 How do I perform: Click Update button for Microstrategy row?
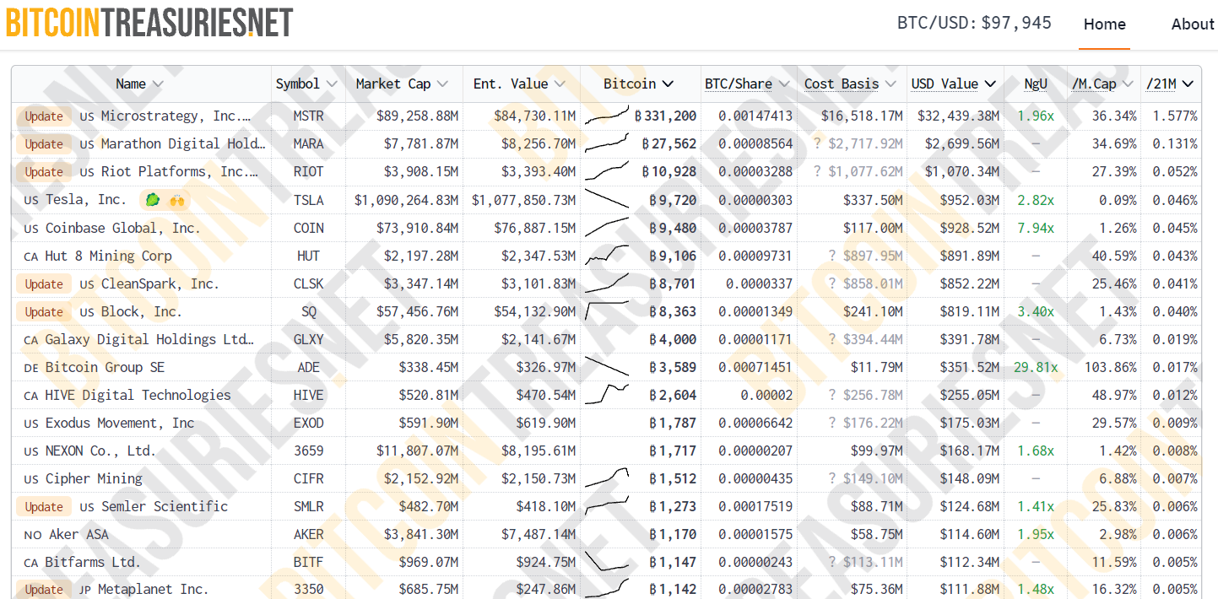point(44,116)
